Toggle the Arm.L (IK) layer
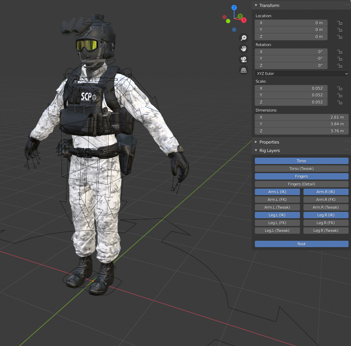The width and height of the screenshot is (351, 346). [x=277, y=192]
